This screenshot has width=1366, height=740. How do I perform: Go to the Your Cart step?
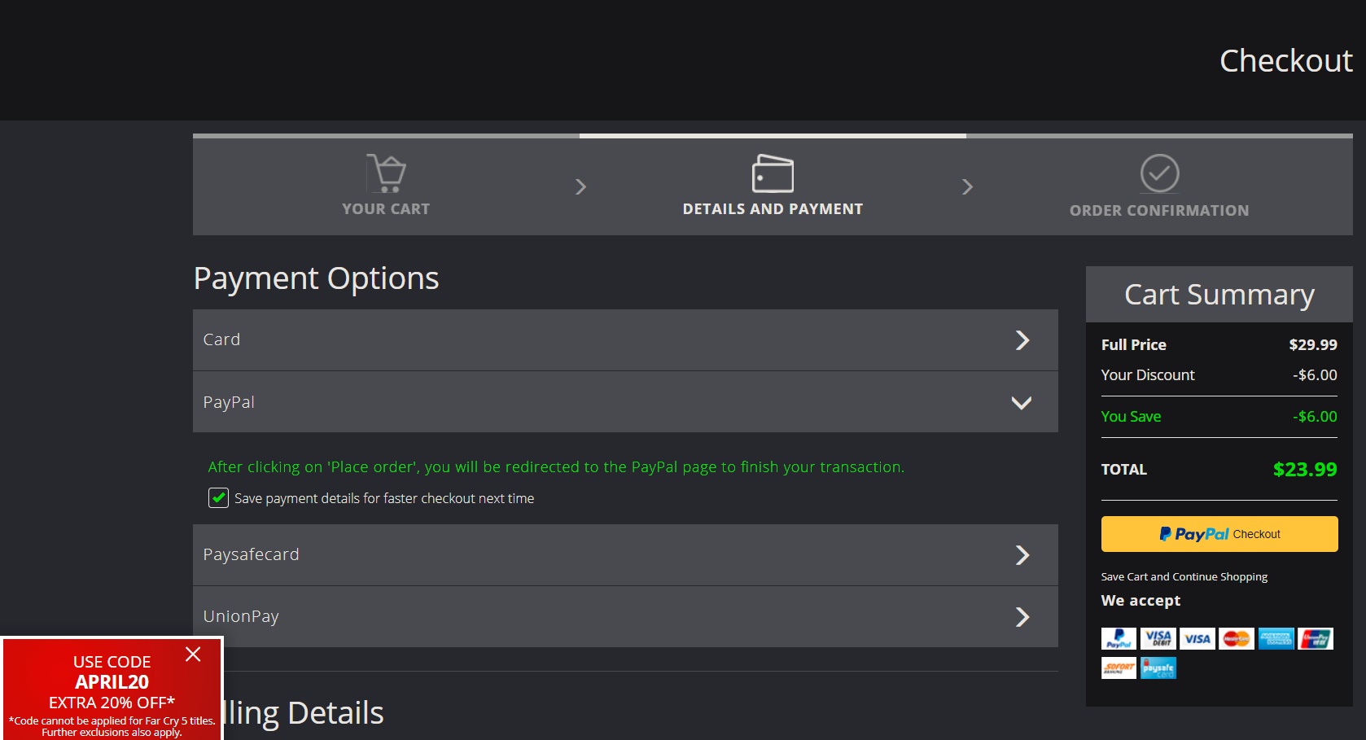pyautogui.click(x=386, y=209)
